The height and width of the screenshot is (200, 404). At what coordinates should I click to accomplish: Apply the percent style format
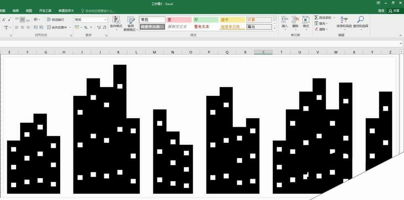86,27
